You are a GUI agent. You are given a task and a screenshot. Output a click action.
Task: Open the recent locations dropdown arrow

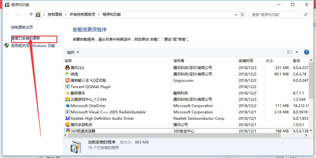(x=24, y=14)
